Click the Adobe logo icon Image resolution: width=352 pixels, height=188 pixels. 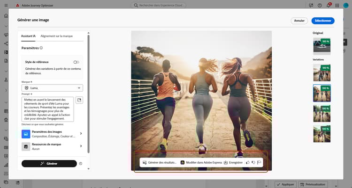17,5
